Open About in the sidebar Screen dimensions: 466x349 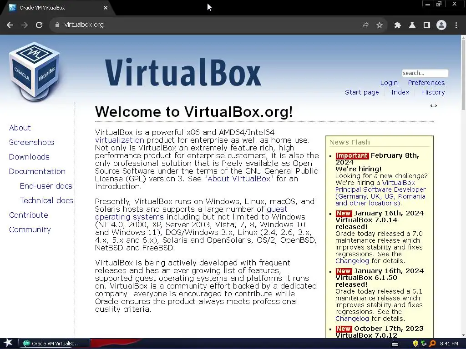[x=20, y=128]
